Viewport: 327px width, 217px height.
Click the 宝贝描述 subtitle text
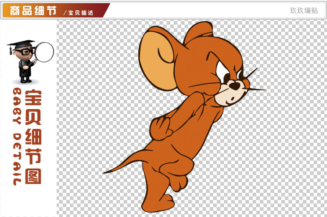tap(81, 13)
